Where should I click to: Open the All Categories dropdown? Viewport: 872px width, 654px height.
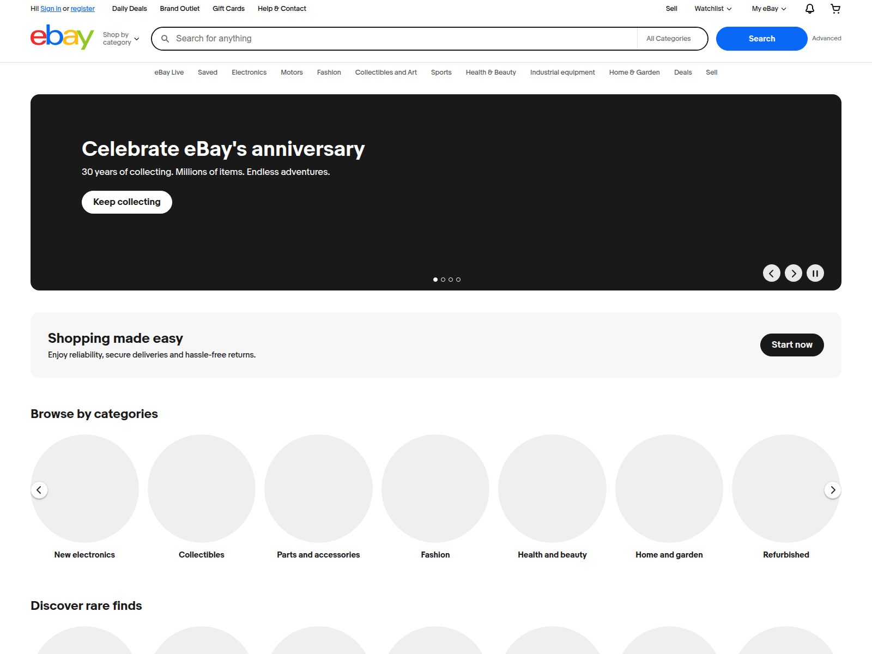(671, 39)
